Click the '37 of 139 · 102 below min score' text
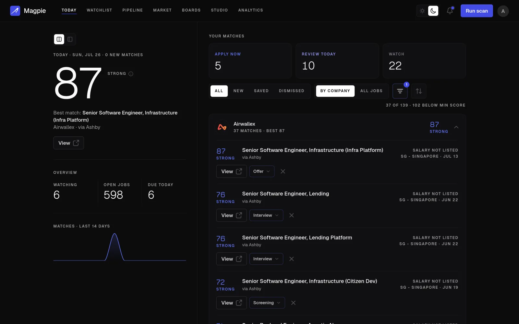 tap(426, 105)
